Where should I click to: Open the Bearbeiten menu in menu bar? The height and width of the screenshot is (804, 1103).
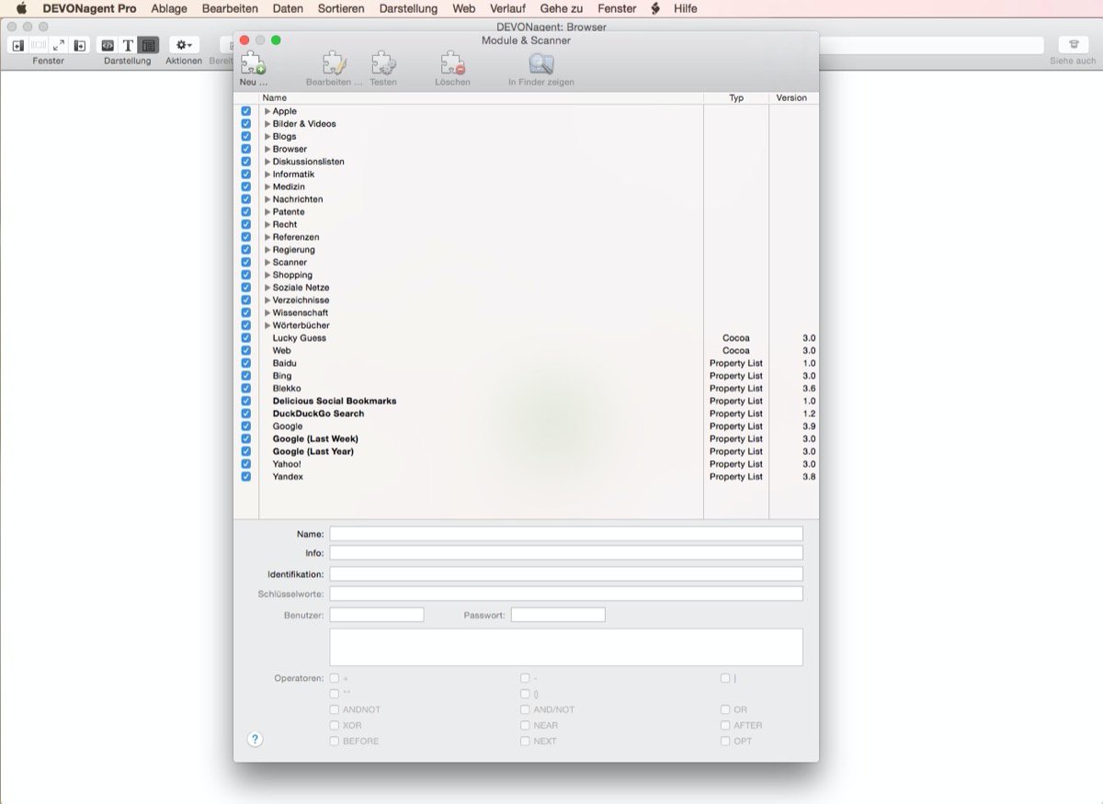[x=230, y=8]
